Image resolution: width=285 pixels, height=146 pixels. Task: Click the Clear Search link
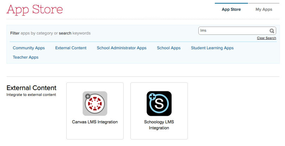266,38
